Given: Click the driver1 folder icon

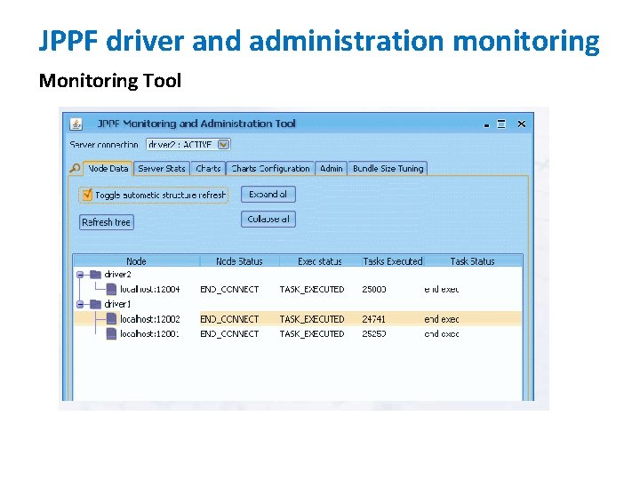Looking at the screenshot, I should [95, 304].
